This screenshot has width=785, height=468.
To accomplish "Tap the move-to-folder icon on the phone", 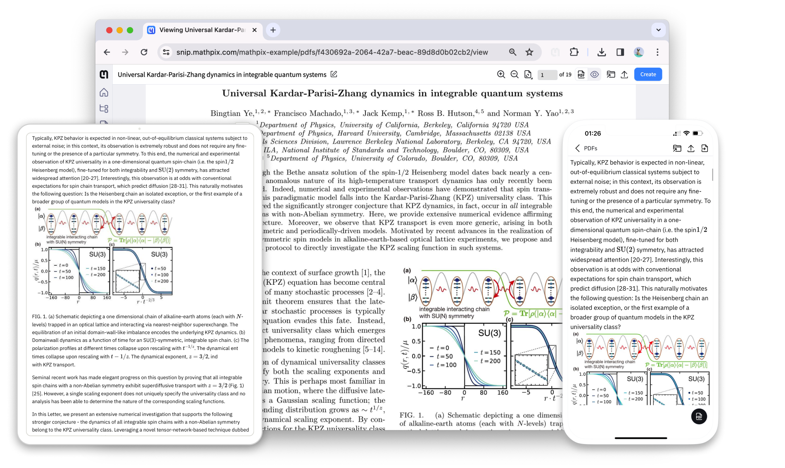I will [x=677, y=148].
